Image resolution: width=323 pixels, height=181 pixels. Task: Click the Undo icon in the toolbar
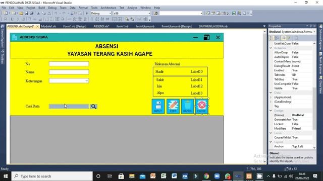56,14
